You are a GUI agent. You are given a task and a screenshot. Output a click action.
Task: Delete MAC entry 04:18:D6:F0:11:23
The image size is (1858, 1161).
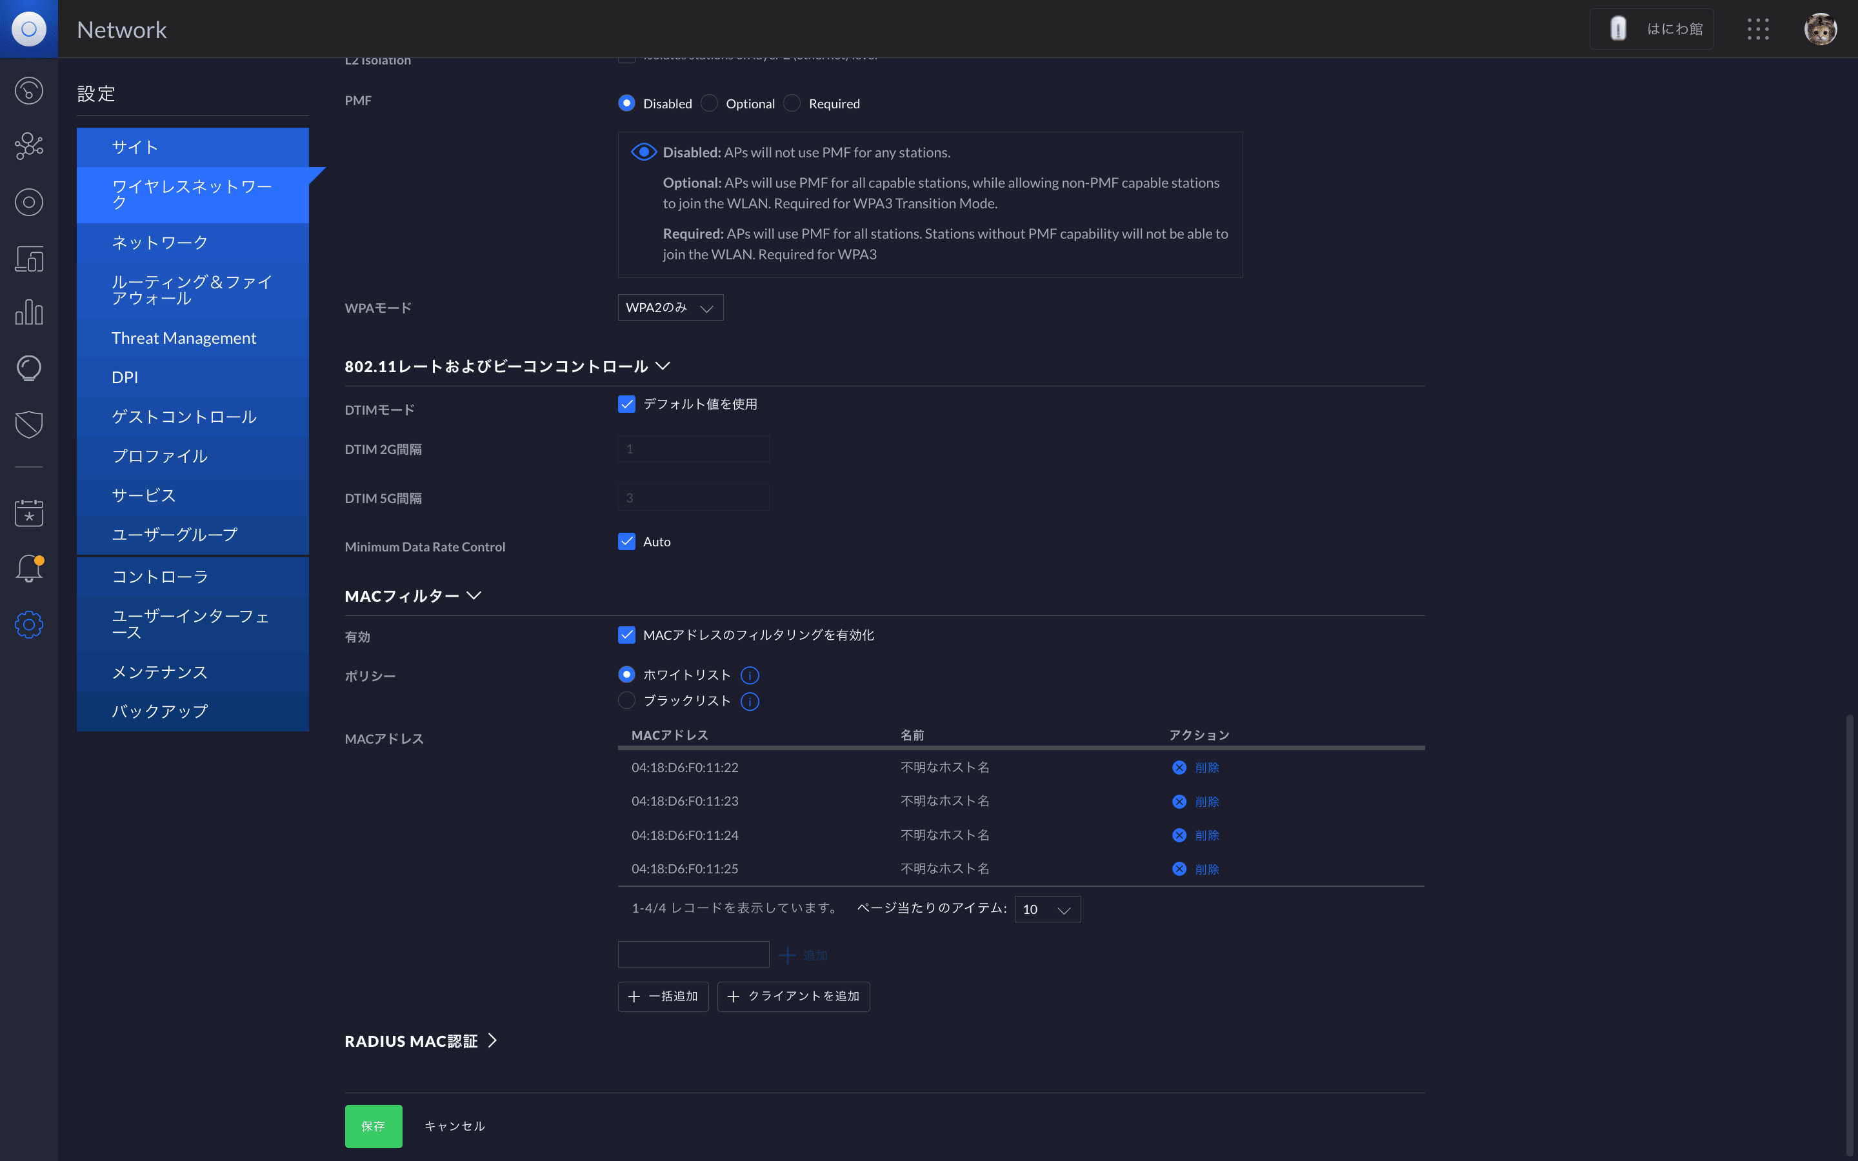(x=1195, y=802)
